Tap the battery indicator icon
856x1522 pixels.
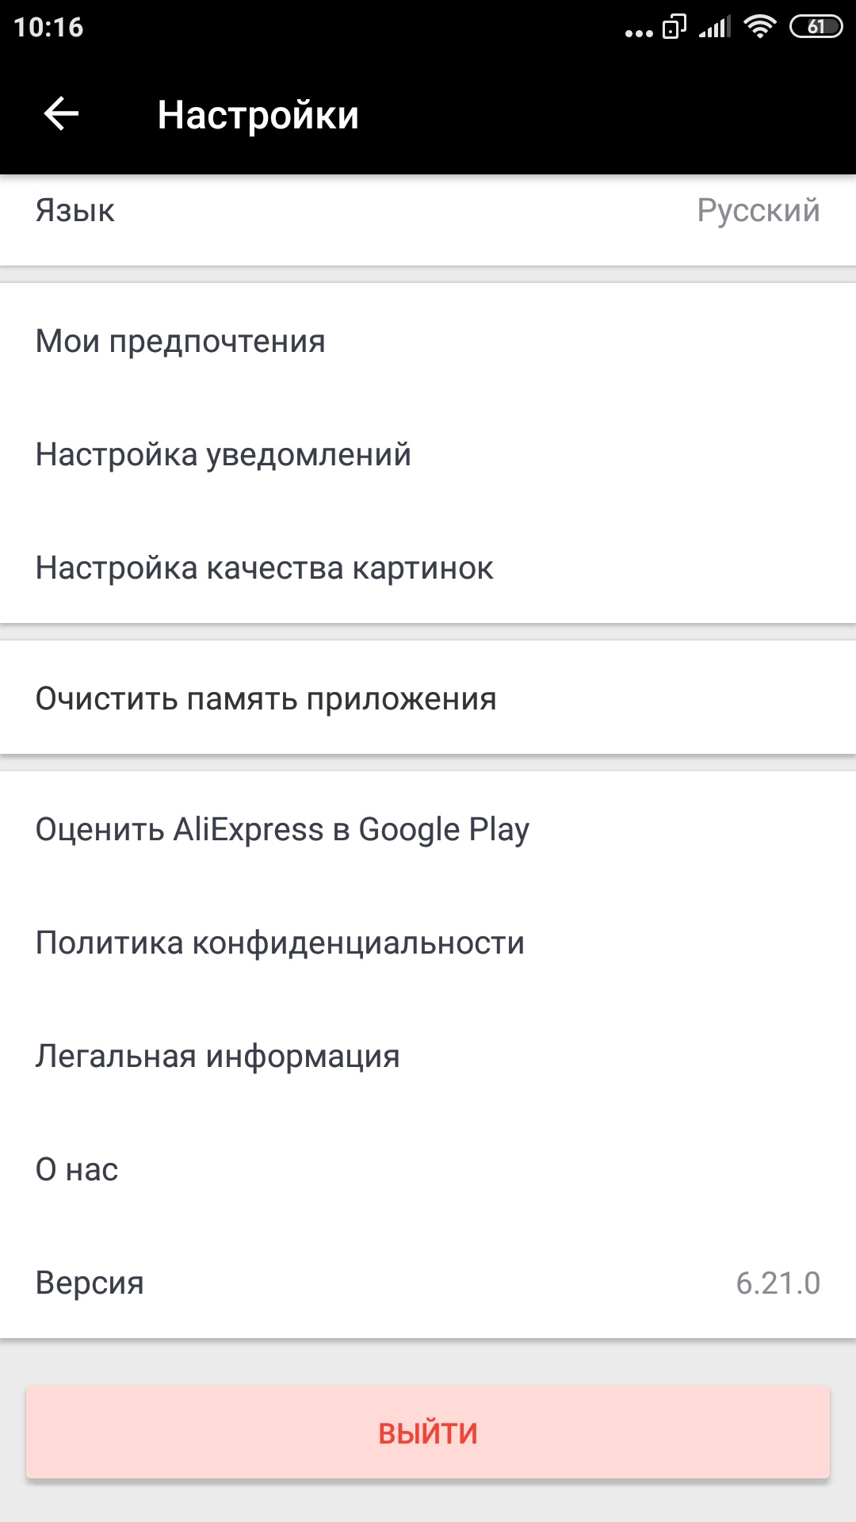(816, 27)
